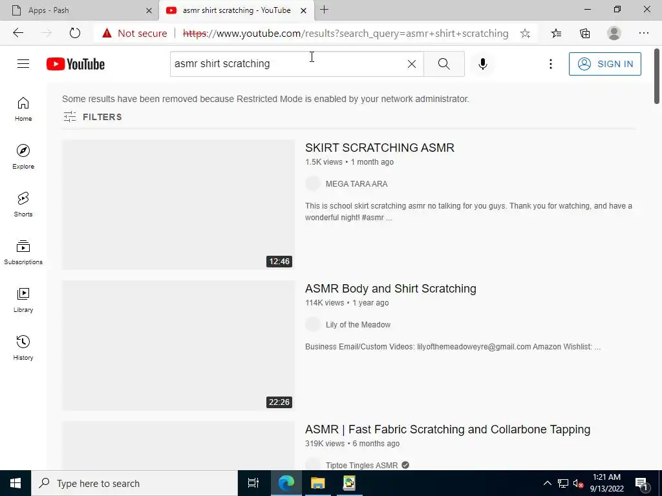Open Explore in sidebar
This screenshot has width=662, height=496.
23,156
